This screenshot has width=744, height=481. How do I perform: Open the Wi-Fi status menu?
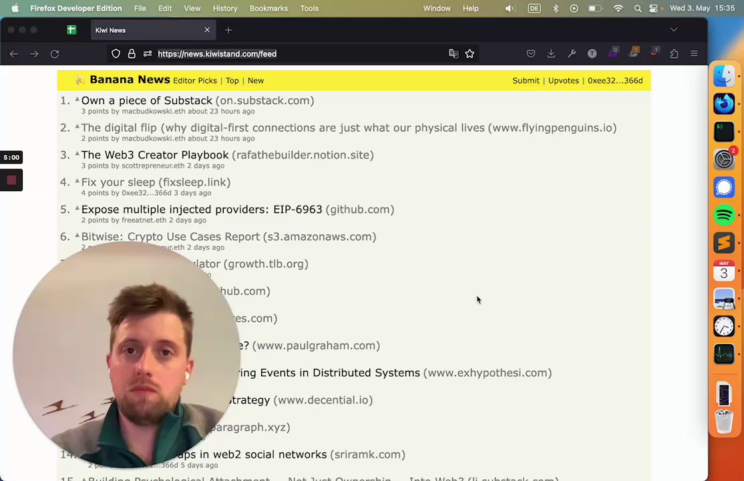(x=618, y=9)
